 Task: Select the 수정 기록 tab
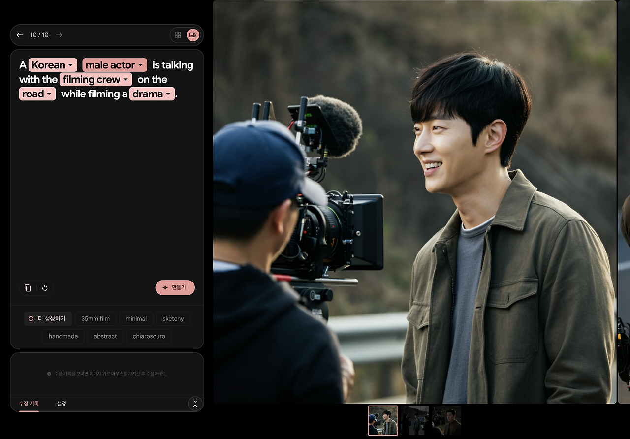(x=29, y=403)
